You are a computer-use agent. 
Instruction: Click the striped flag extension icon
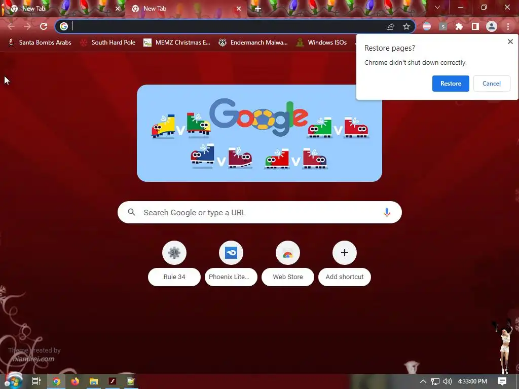pos(427,26)
